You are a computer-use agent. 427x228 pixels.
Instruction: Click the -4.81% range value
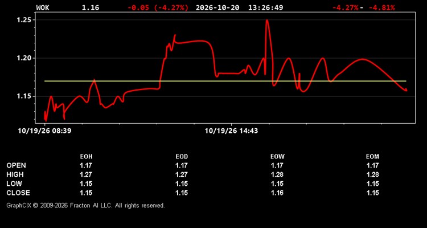(381, 7)
